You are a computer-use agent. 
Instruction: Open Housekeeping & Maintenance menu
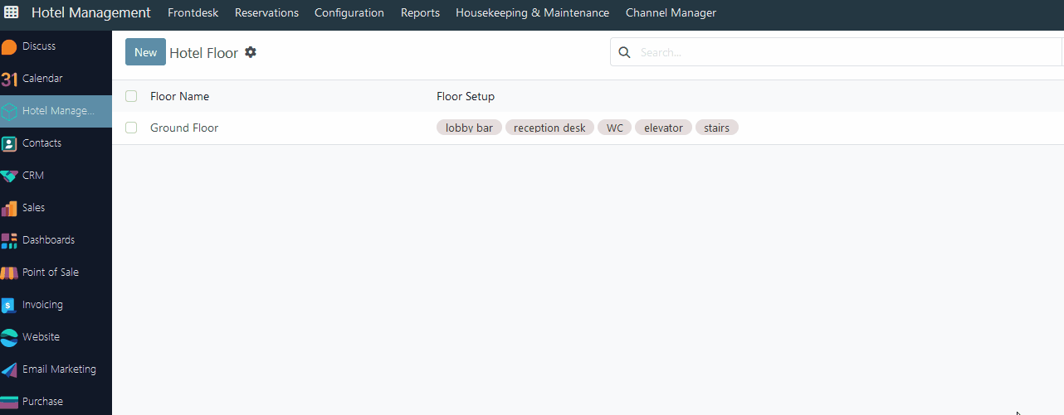pos(532,12)
